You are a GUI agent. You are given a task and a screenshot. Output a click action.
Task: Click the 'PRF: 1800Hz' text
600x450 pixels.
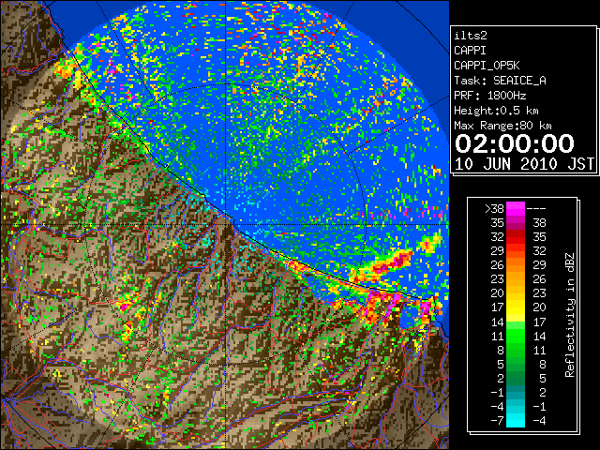489,96
